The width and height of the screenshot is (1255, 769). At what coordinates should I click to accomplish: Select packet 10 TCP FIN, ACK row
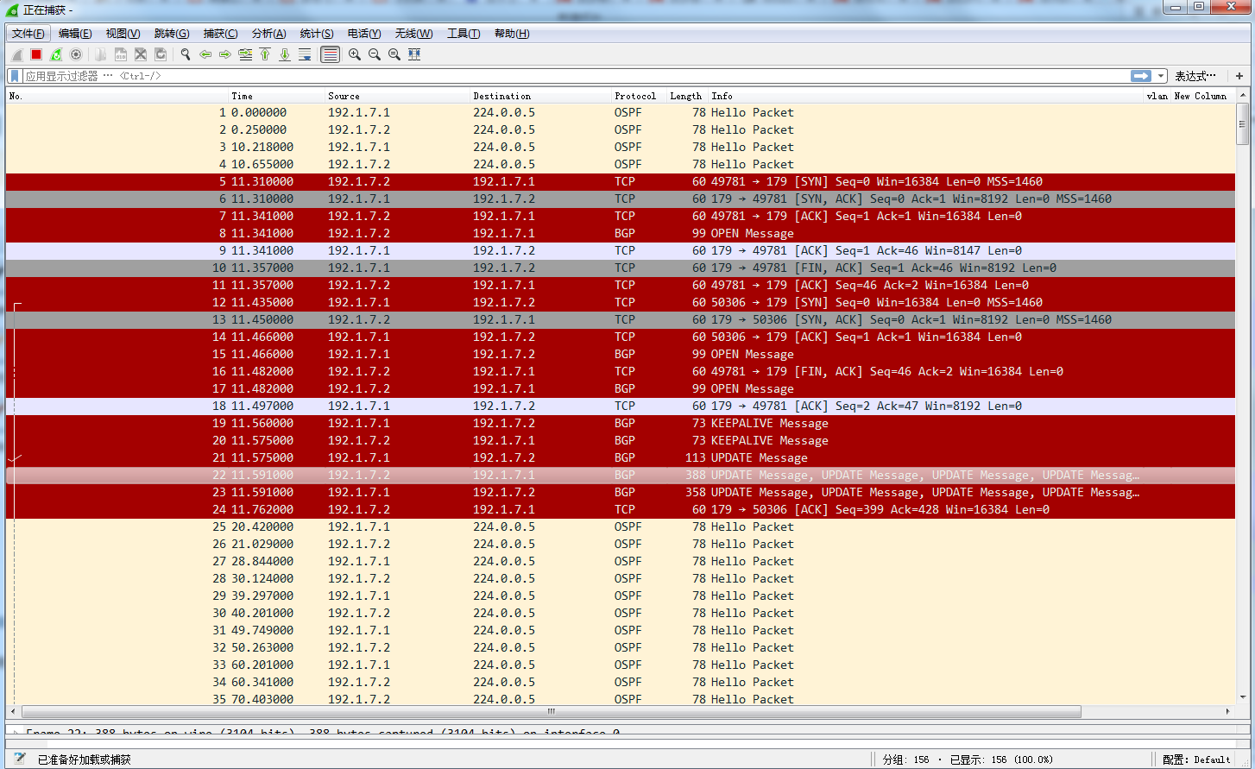coord(621,268)
